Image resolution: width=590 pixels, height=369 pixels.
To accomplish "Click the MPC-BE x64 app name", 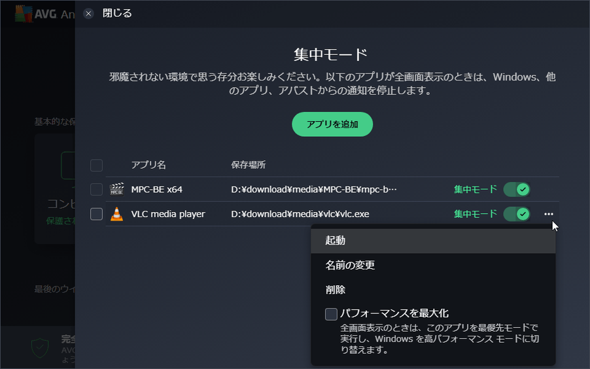I will (x=156, y=189).
